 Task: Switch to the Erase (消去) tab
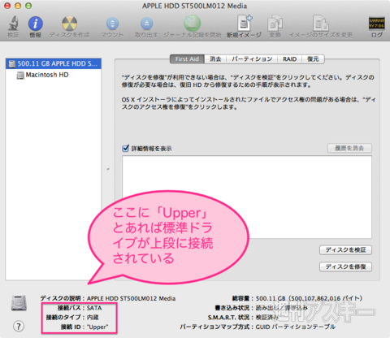215,59
